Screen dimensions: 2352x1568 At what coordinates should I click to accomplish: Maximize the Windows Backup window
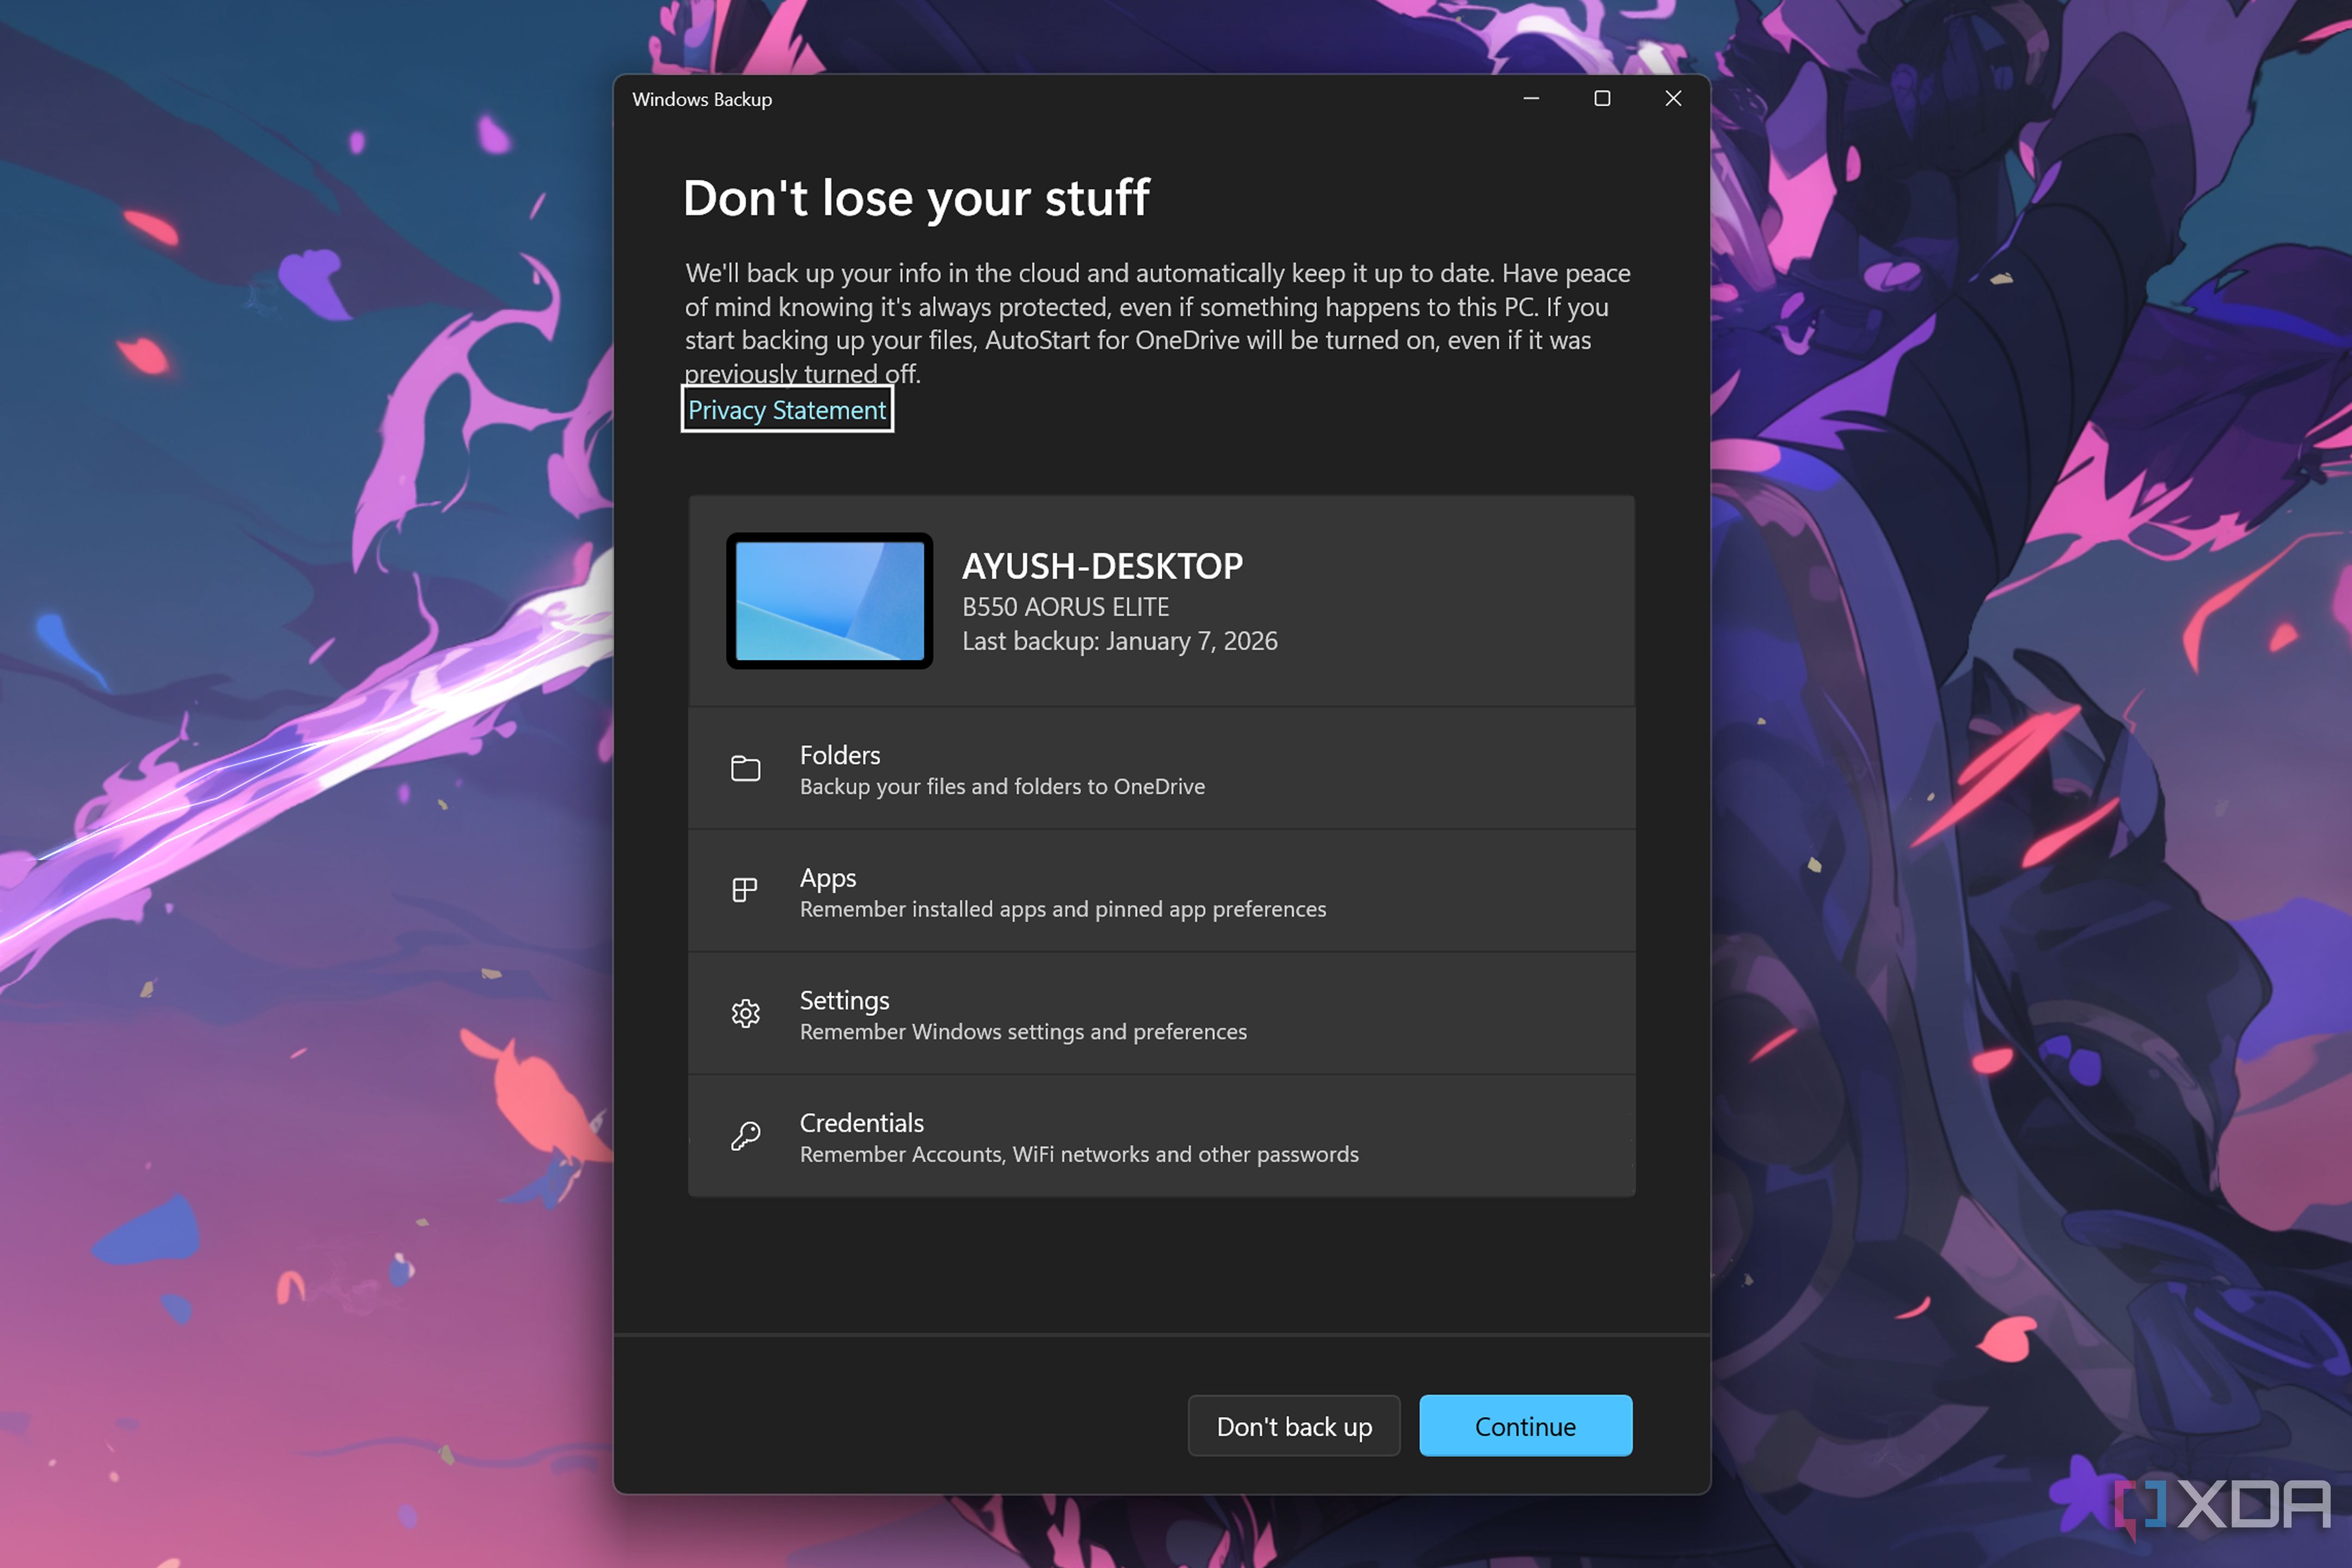pos(1602,98)
